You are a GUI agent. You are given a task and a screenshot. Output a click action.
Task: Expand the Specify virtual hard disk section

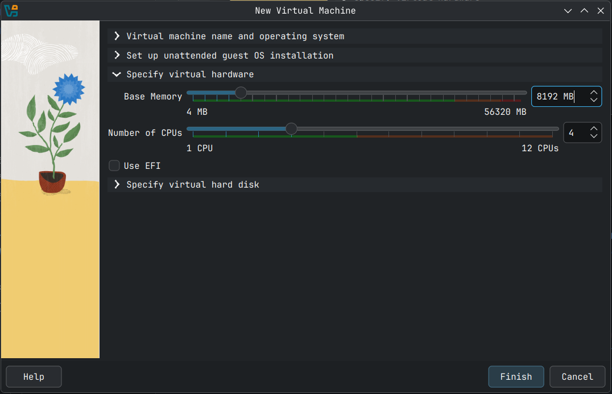192,185
